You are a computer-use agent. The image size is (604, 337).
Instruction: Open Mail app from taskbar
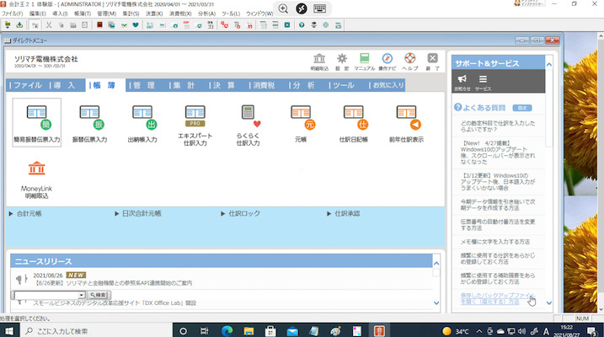coord(292,331)
